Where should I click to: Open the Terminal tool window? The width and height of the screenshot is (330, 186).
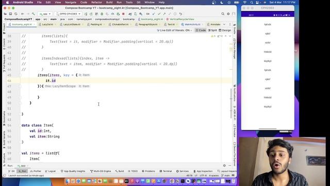pos(166,171)
